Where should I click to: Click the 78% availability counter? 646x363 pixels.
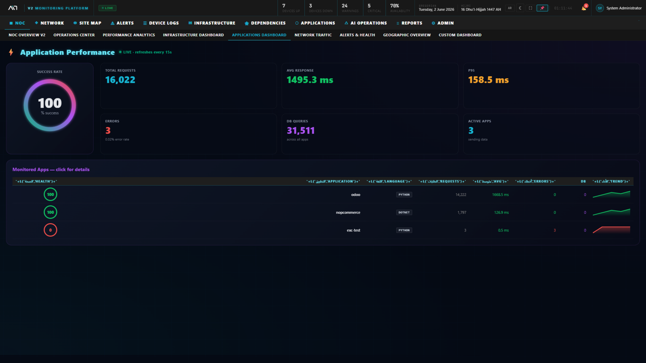point(400,8)
